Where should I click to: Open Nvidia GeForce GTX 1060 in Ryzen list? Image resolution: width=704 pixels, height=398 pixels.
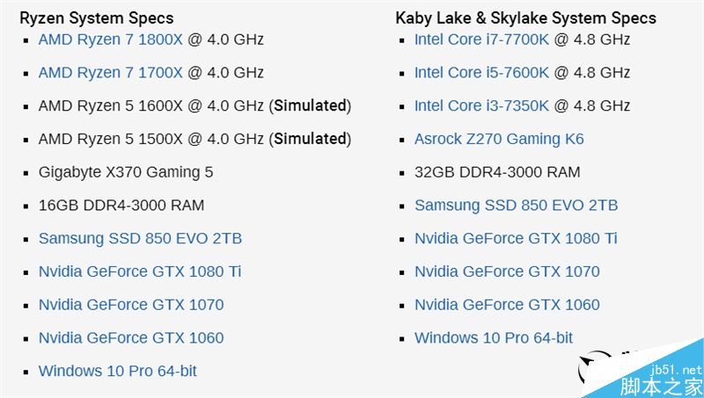tap(131, 338)
